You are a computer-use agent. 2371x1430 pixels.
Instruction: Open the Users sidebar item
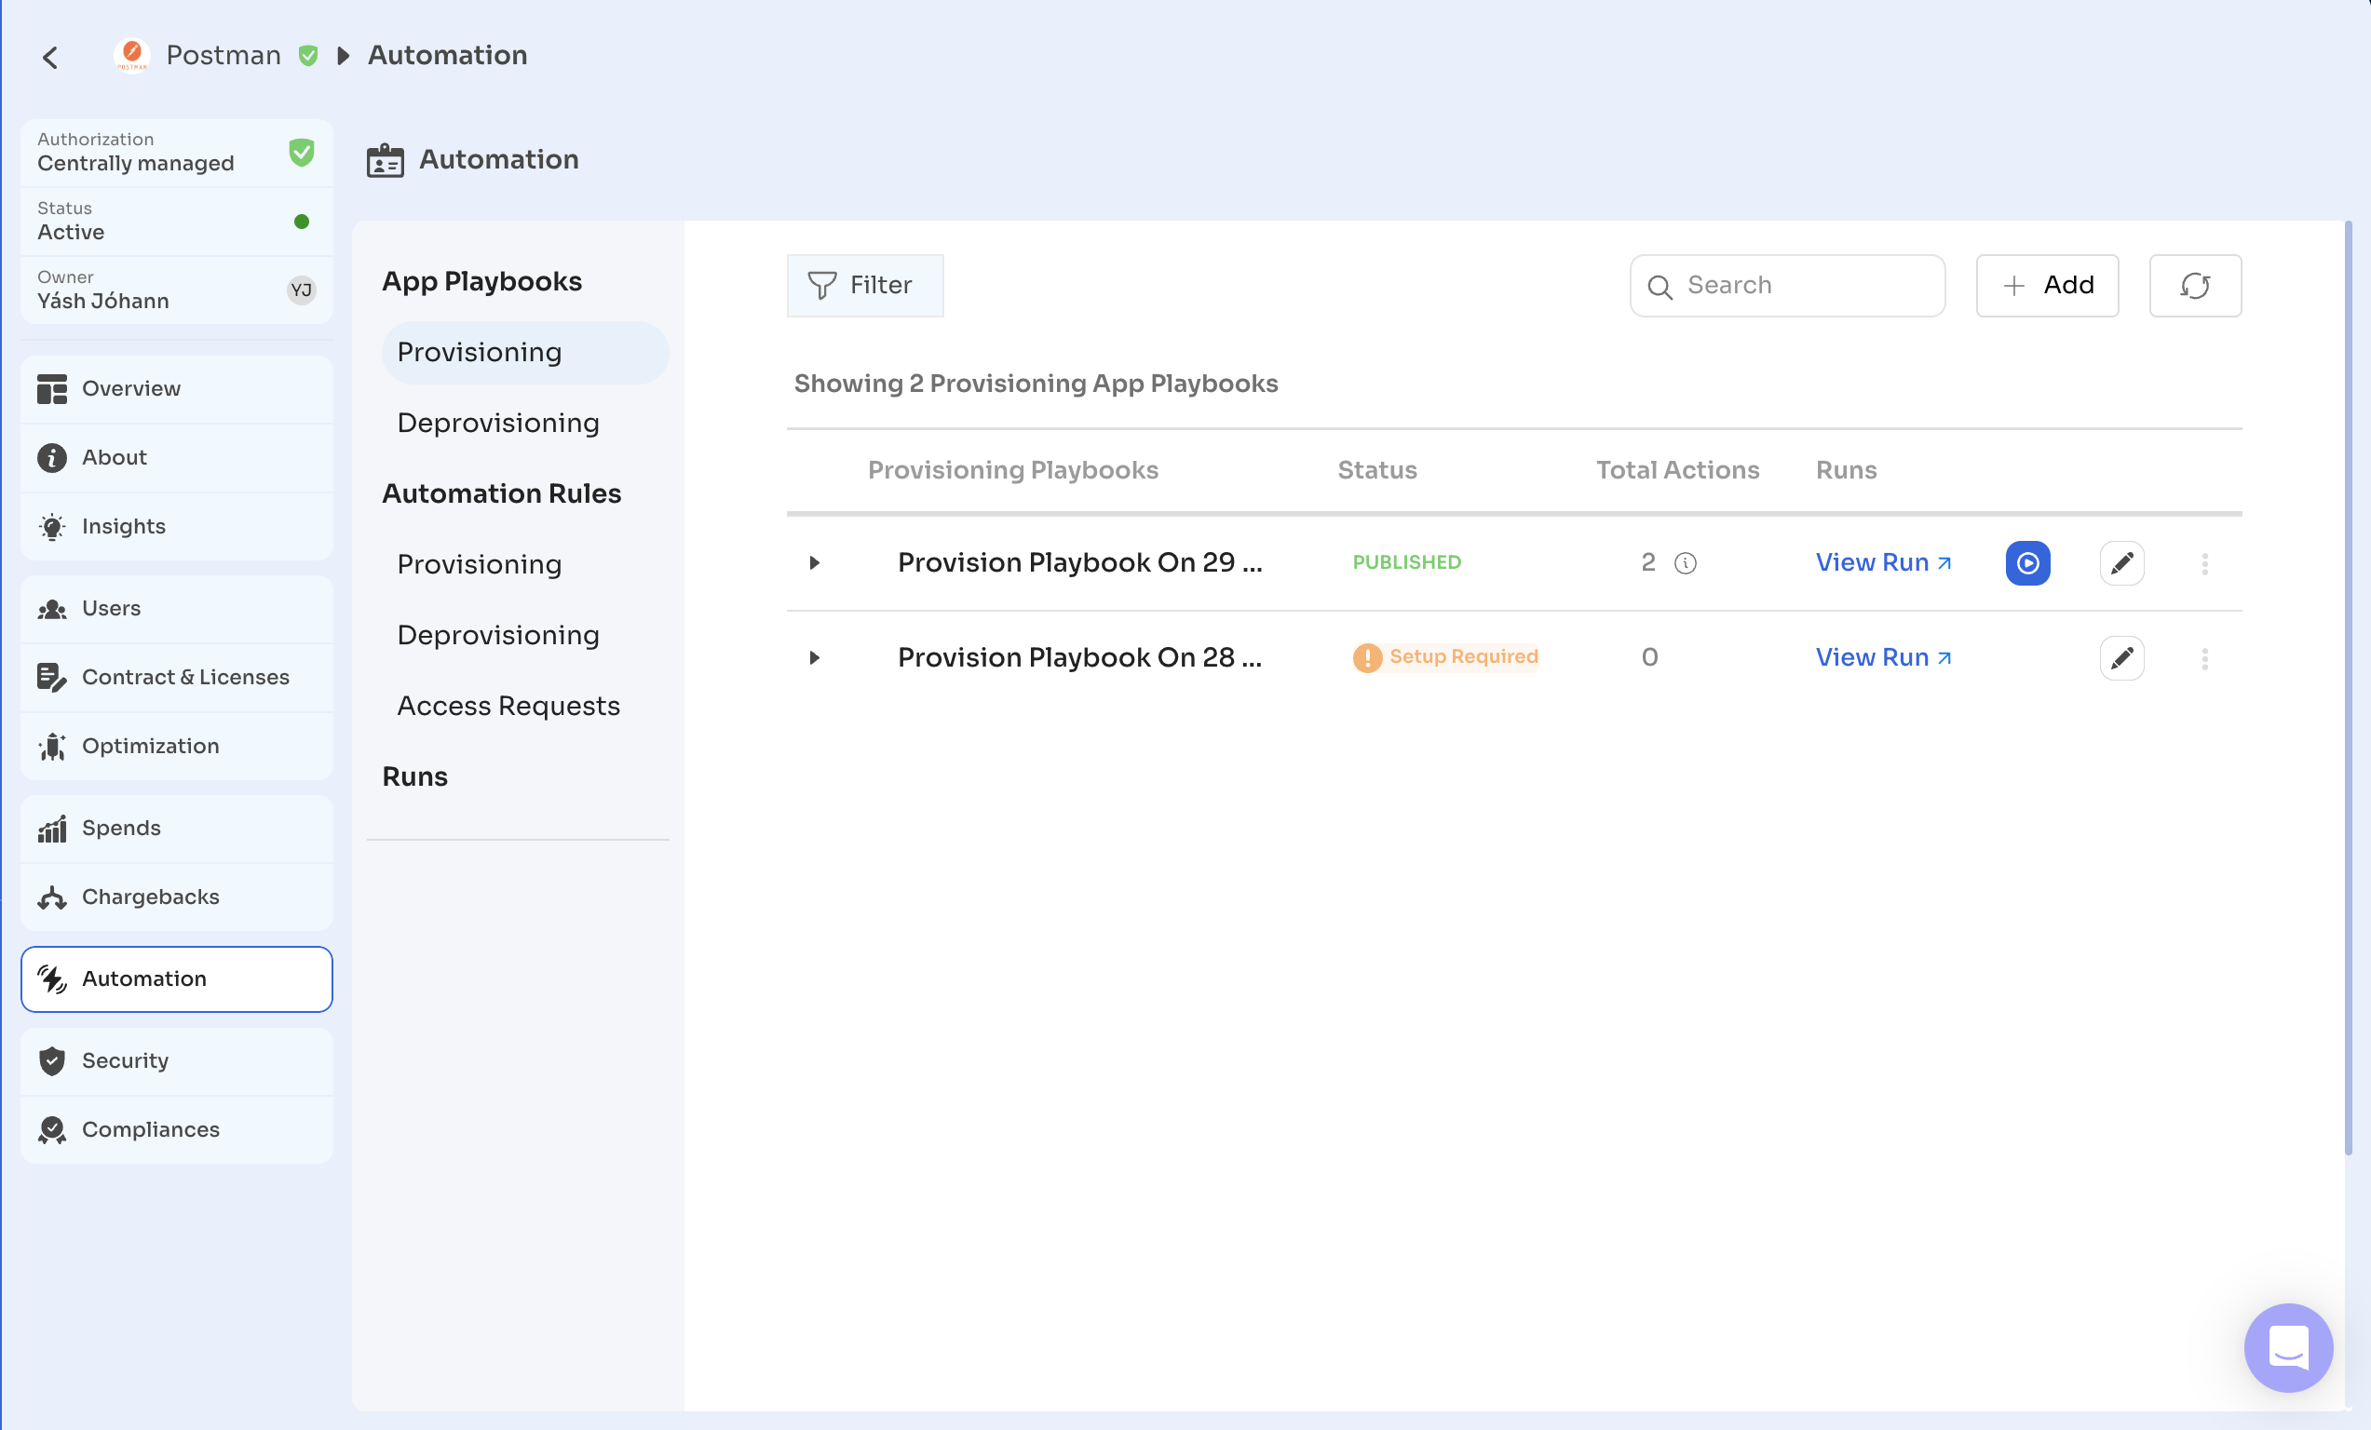pyautogui.click(x=177, y=609)
